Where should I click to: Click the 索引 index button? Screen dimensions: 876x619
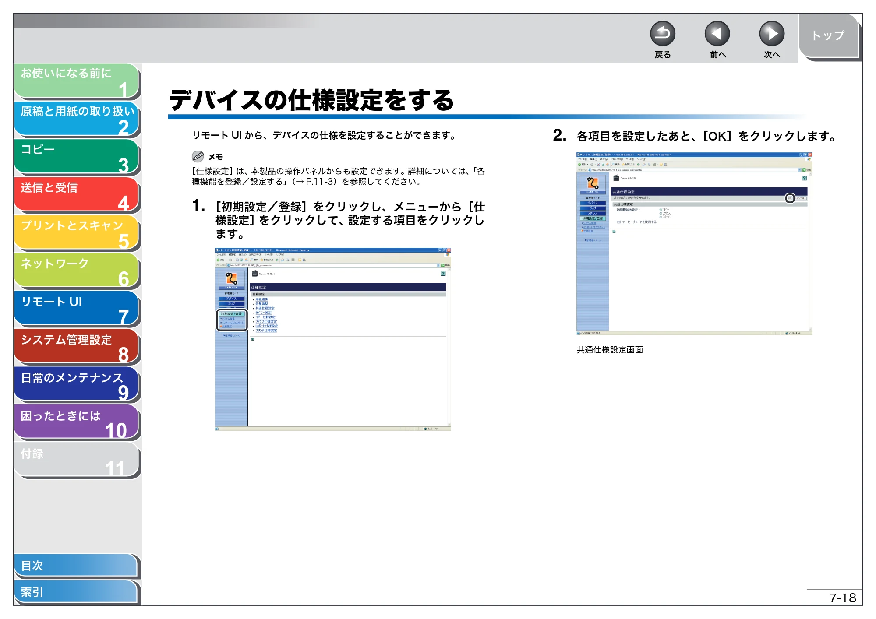[77, 592]
